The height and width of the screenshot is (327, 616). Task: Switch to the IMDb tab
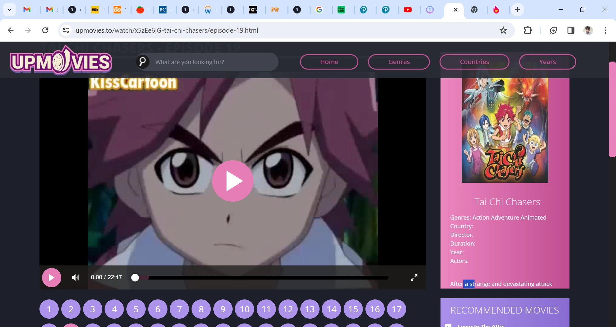coord(95,10)
